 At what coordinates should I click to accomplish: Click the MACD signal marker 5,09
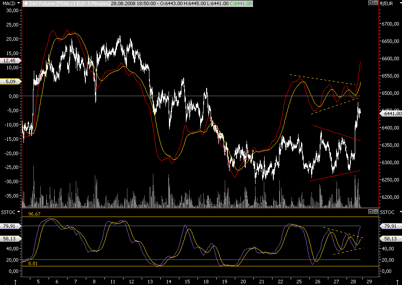(x=10, y=81)
